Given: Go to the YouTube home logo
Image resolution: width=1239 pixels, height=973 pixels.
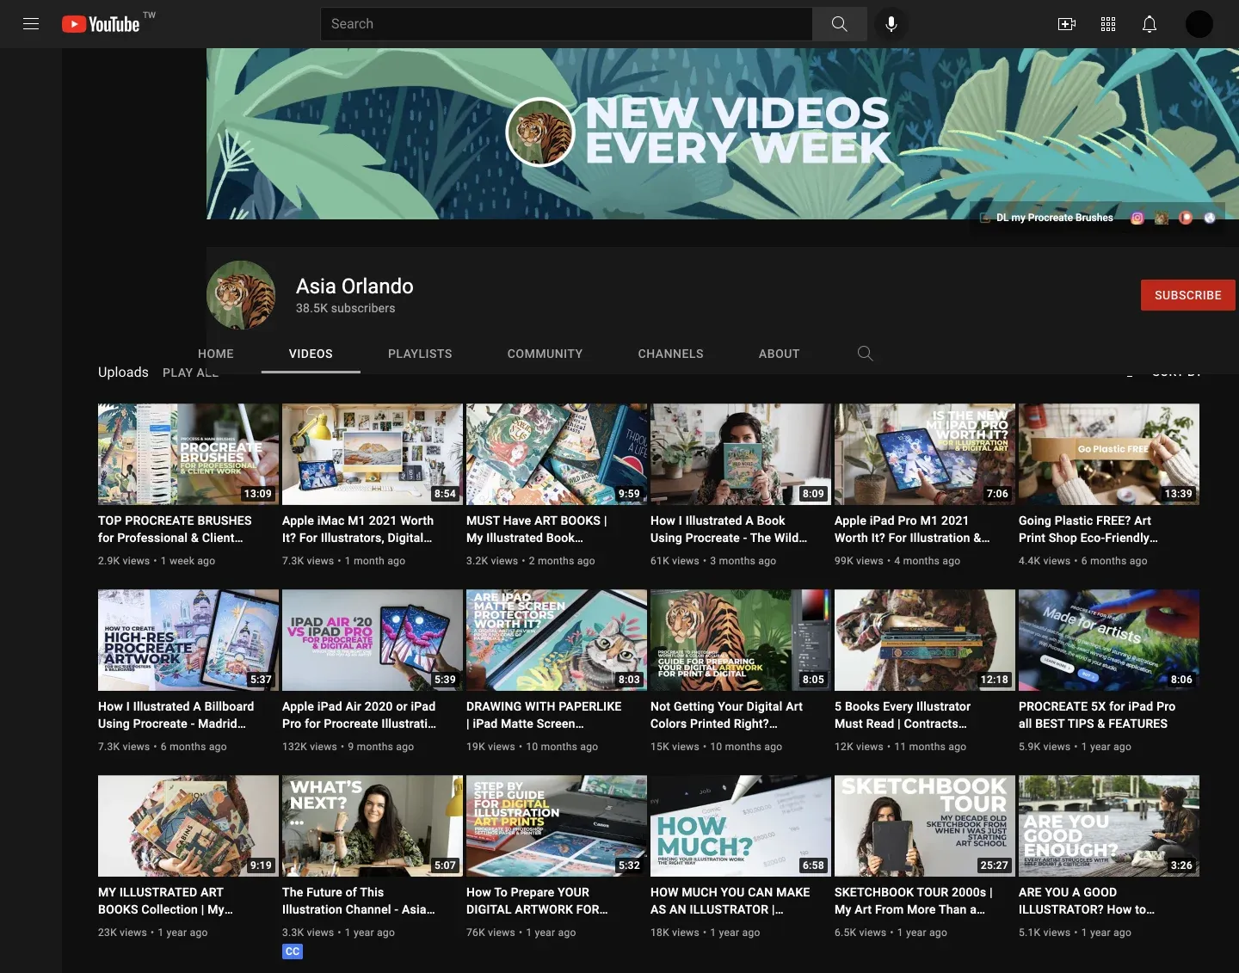Looking at the screenshot, I should point(101,24).
